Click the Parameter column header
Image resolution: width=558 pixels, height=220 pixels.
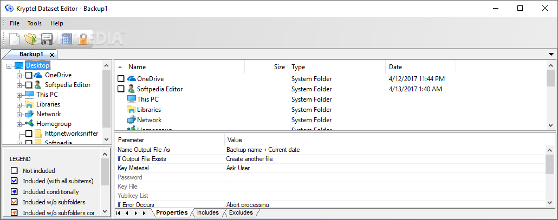[x=170, y=140]
